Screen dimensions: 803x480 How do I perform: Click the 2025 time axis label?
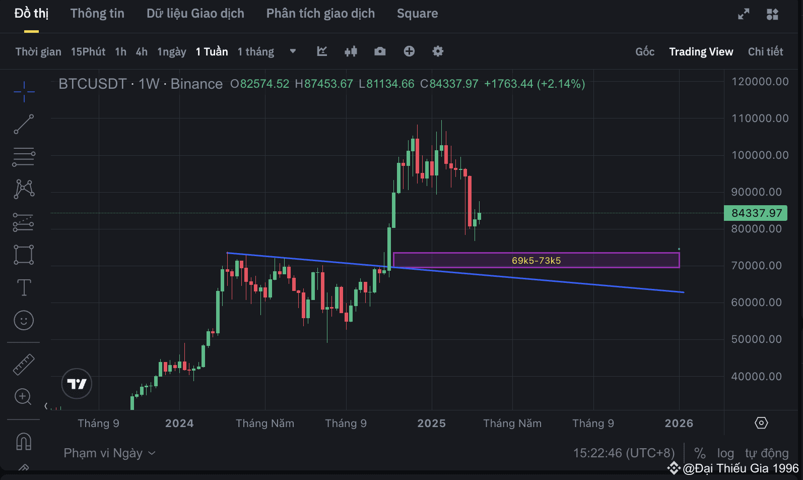(431, 424)
